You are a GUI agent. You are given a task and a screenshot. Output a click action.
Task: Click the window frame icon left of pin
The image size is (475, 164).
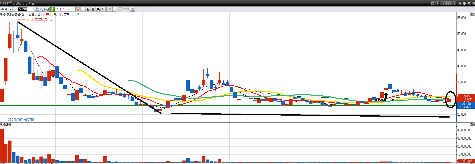point(433,3)
